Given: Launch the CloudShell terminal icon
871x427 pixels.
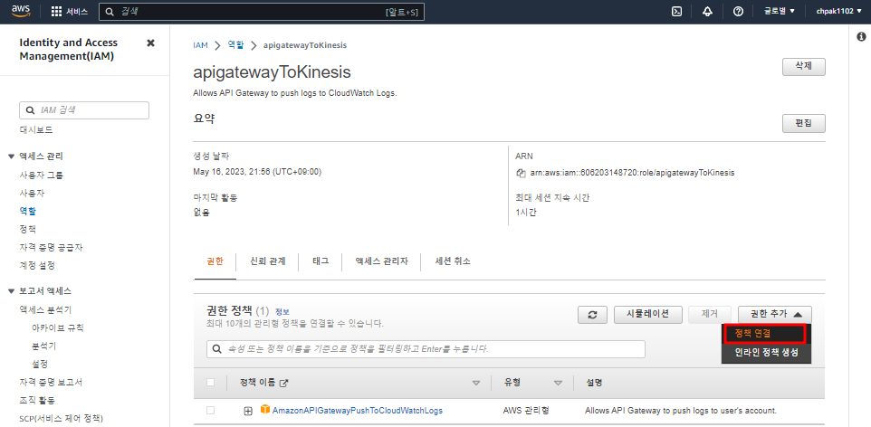Looking at the screenshot, I should coord(676,12).
